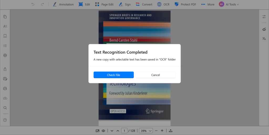Click the help question mark icon
The image size is (269, 135).
tap(5, 120)
